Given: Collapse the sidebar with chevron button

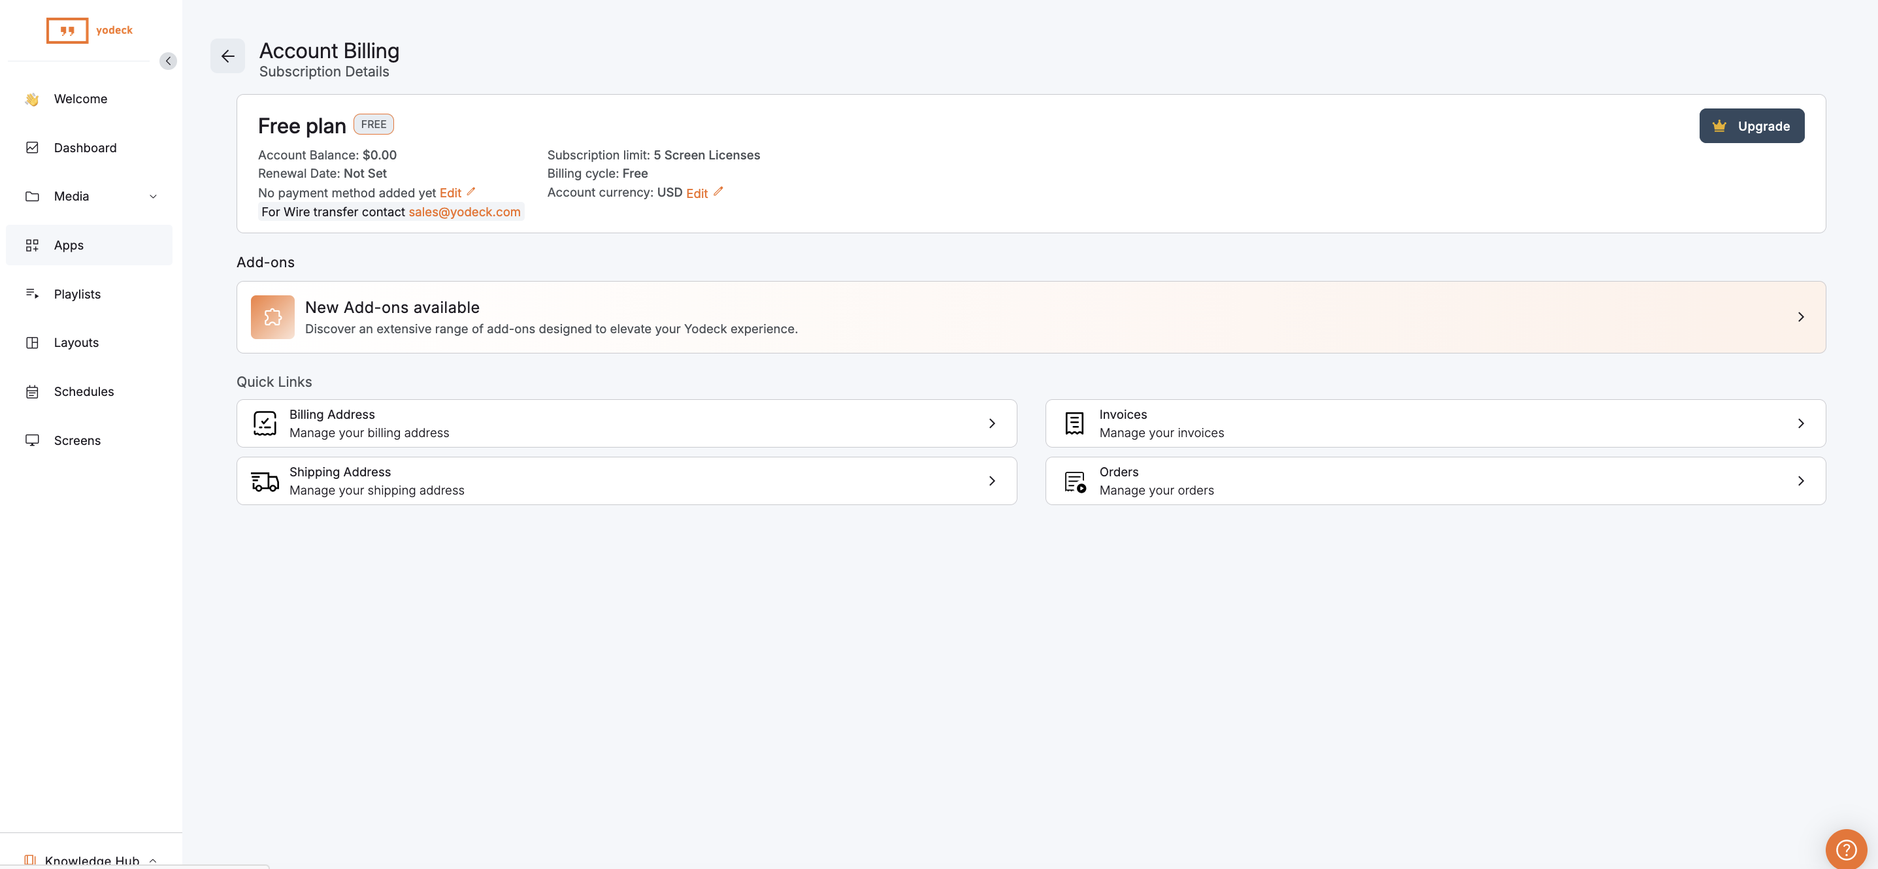Looking at the screenshot, I should 168,61.
